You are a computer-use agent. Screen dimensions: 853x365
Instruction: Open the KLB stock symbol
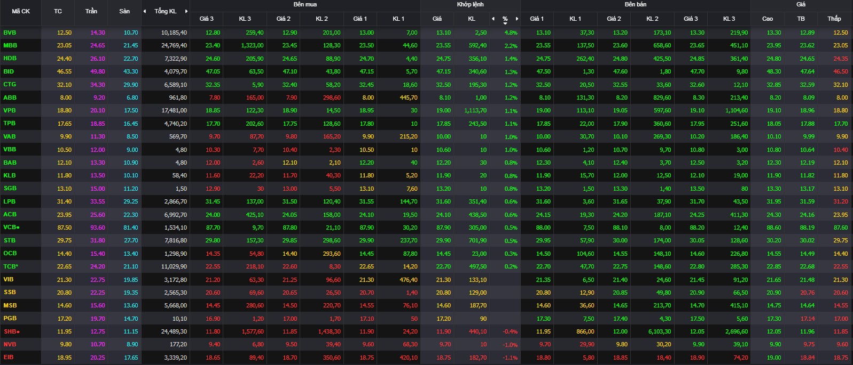tap(10, 175)
